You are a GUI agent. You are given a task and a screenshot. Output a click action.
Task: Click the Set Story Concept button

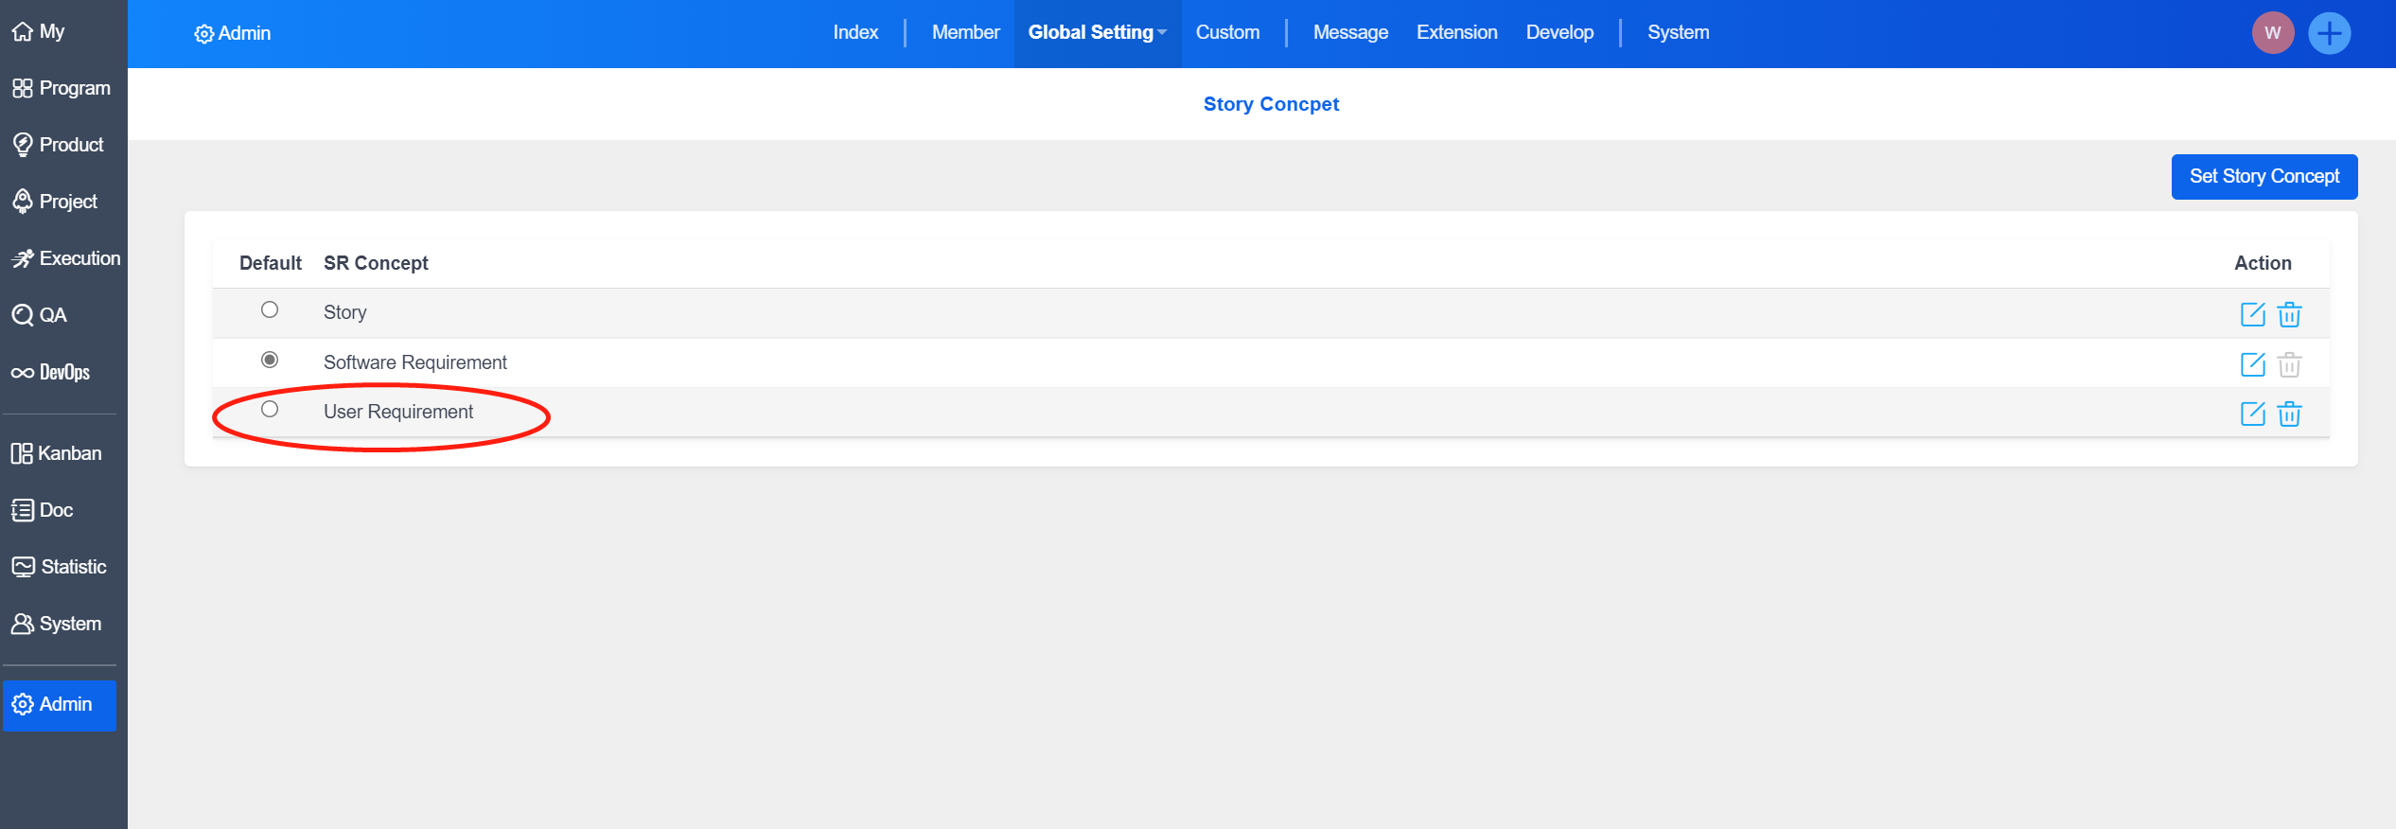click(x=2264, y=177)
